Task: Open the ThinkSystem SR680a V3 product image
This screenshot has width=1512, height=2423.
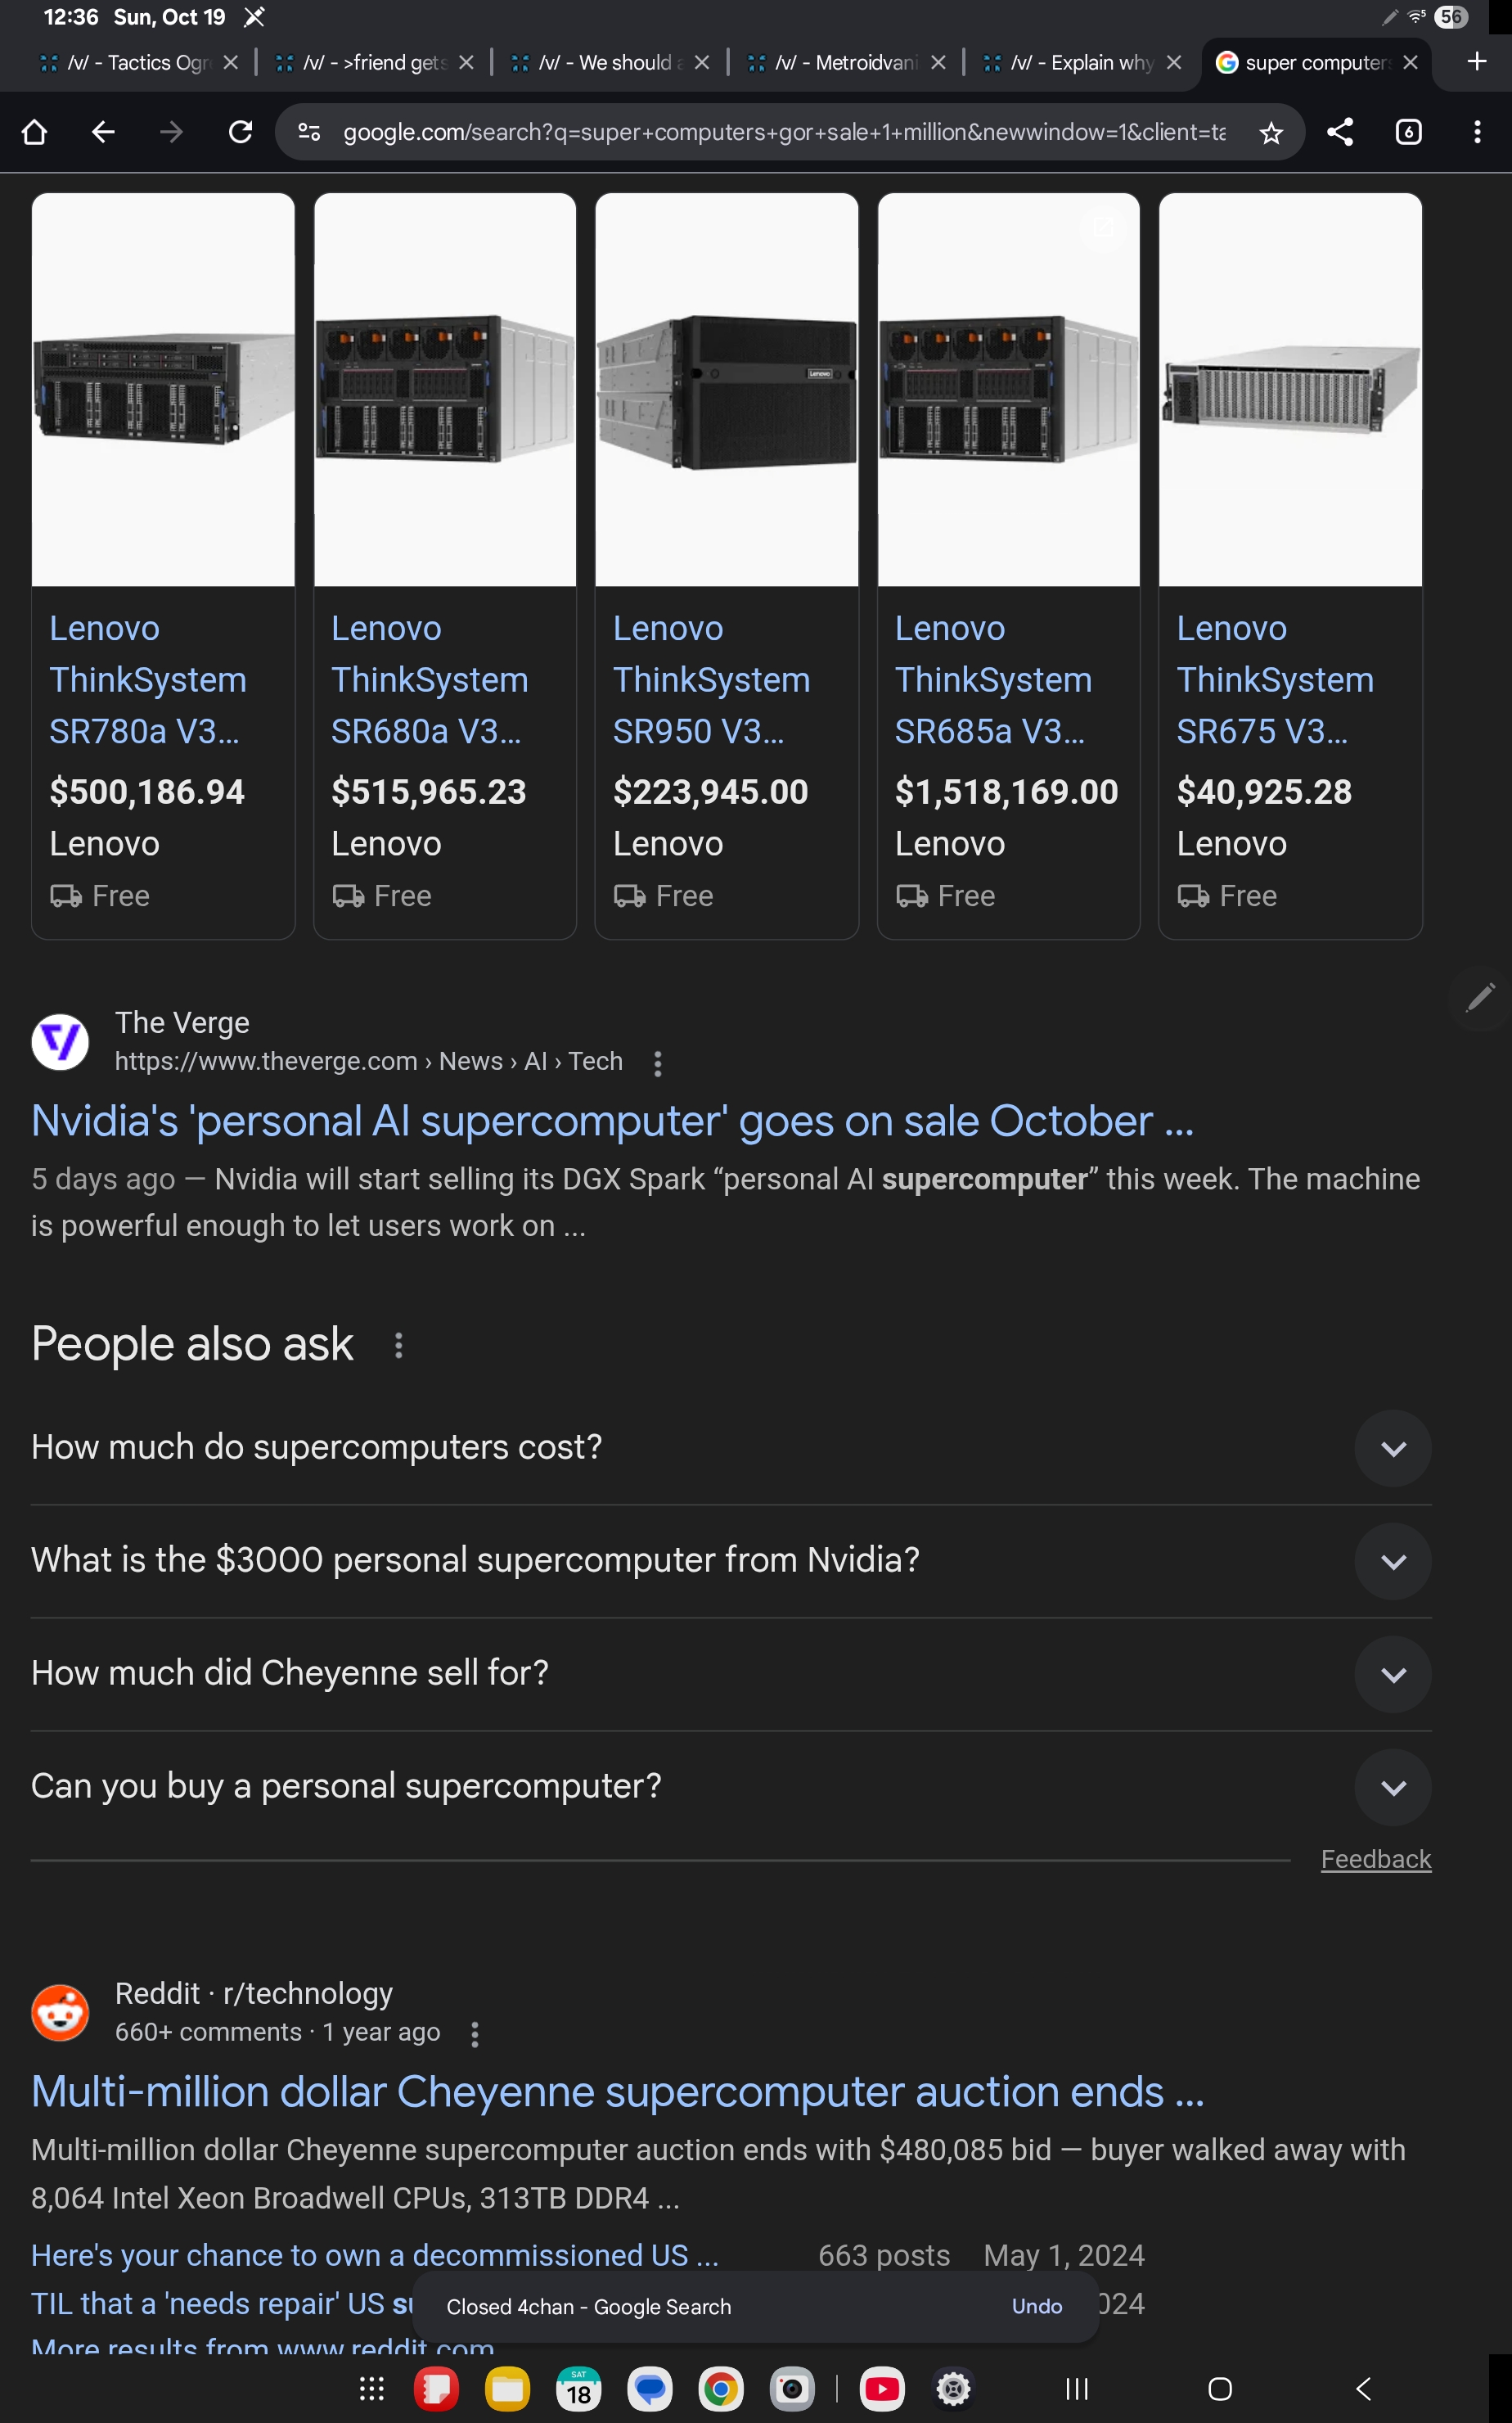Action: pyautogui.click(x=445, y=389)
